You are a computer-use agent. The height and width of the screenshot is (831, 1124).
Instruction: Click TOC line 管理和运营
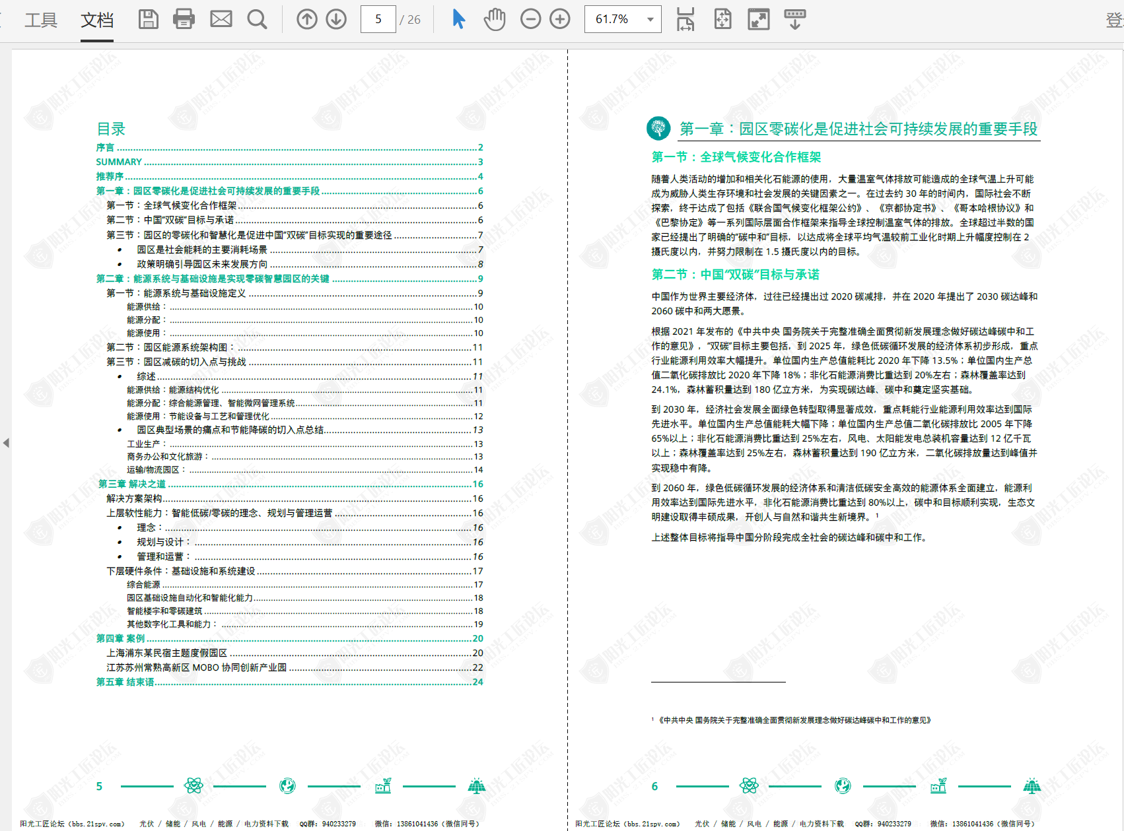[300, 556]
